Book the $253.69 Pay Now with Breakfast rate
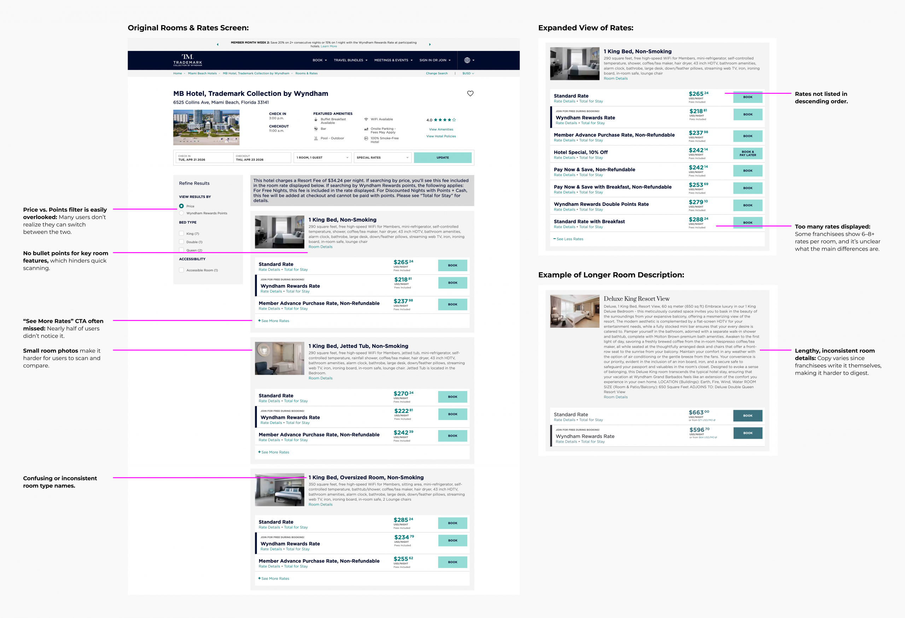This screenshot has width=905, height=618. (x=748, y=188)
